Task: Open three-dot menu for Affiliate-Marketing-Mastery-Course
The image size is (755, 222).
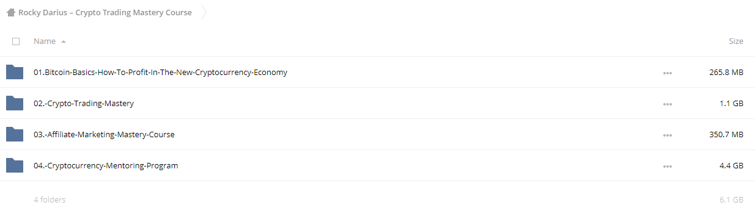Action: click(x=667, y=135)
